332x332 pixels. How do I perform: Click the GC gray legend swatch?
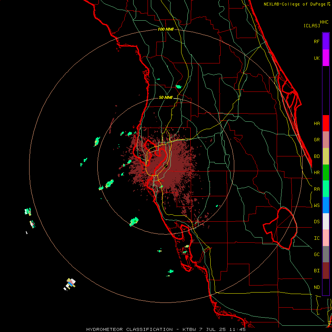(326, 254)
